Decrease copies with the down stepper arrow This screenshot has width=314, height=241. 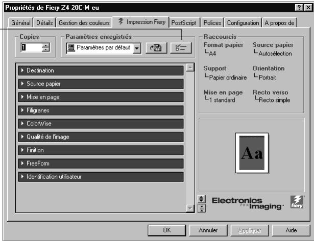(x=46, y=50)
